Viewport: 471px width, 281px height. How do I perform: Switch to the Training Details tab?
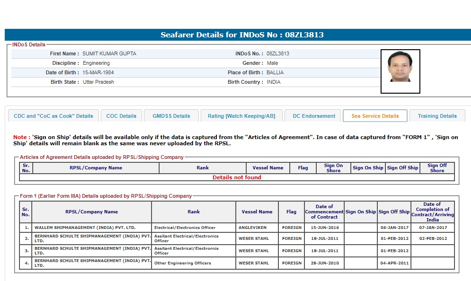coord(437,116)
